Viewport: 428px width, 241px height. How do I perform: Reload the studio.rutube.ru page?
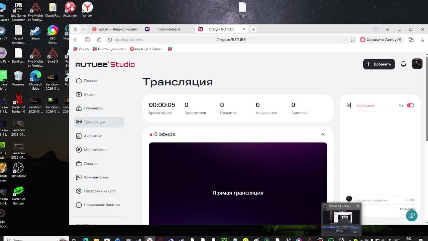coord(99,39)
